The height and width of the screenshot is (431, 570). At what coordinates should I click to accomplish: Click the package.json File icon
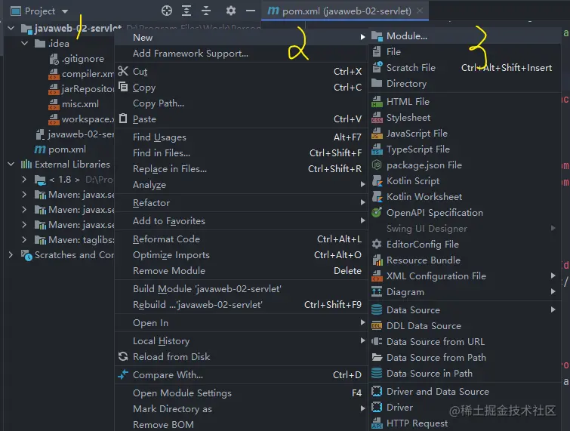(x=377, y=165)
